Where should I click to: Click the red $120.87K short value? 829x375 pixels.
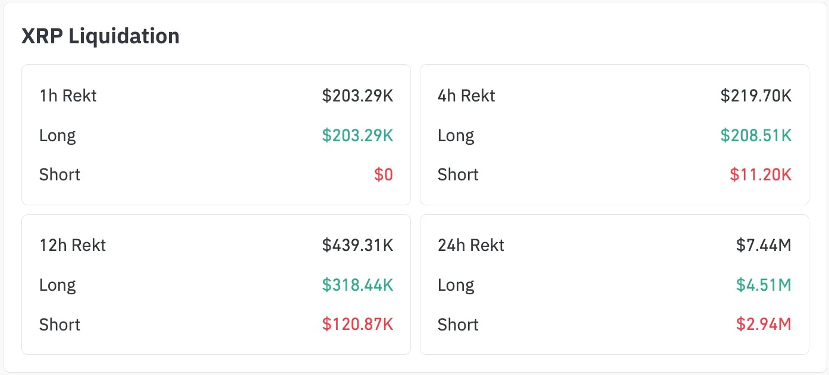pyautogui.click(x=357, y=325)
